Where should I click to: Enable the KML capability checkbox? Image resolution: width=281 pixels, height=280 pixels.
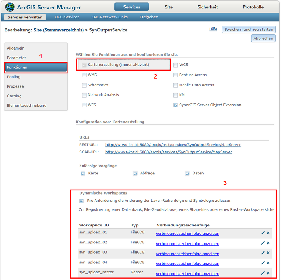[x=176, y=95]
